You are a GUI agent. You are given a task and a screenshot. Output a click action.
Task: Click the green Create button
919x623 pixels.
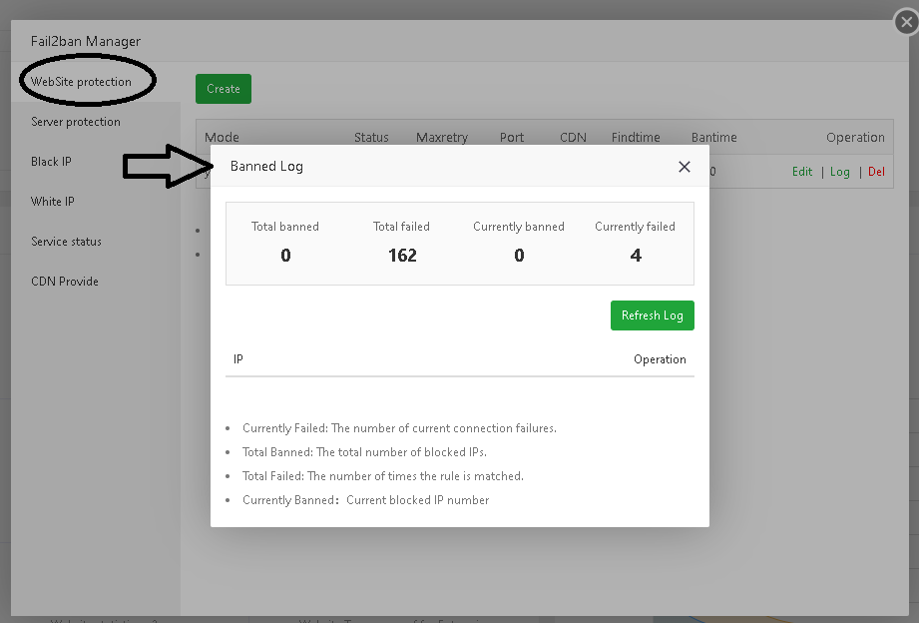[224, 89]
